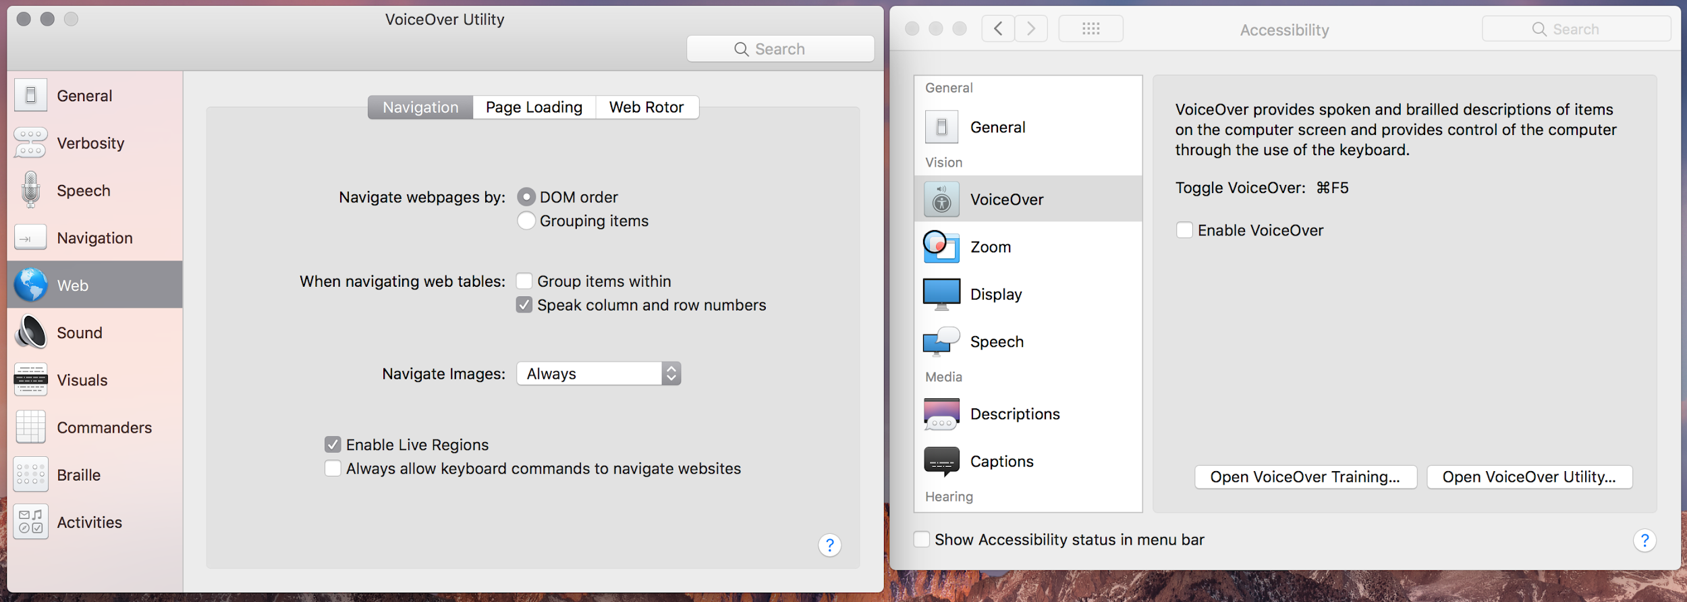The height and width of the screenshot is (602, 1687).
Task: Tick the Enable VoiceOver checkbox
Action: (1184, 230)
